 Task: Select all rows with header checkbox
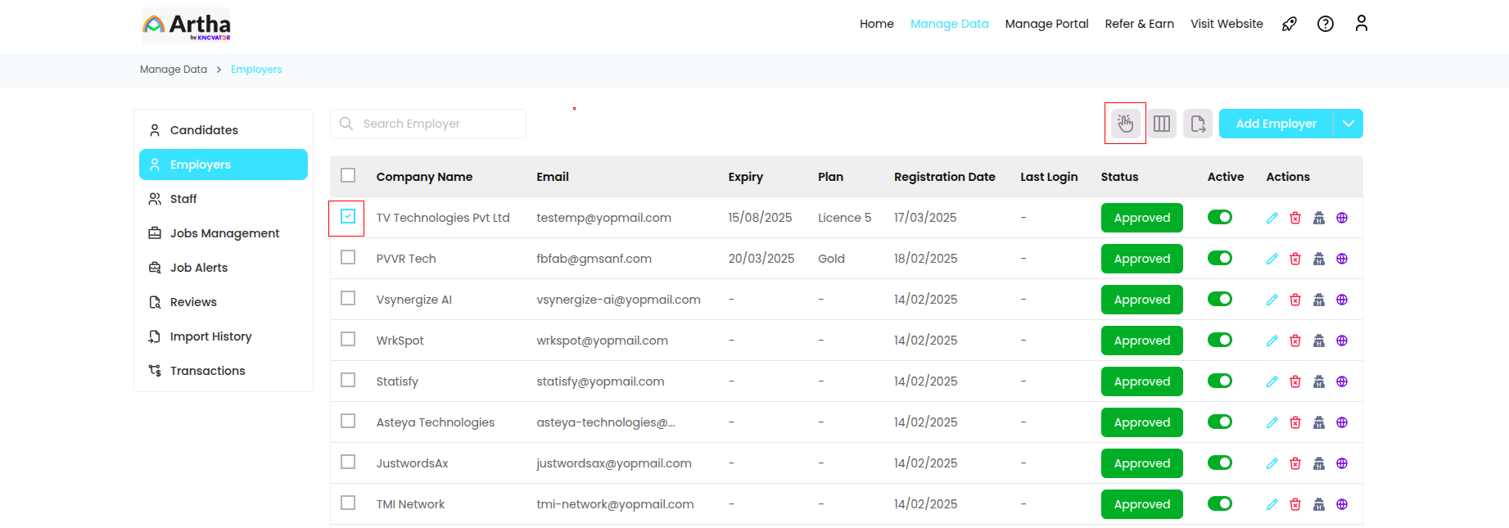click(348, 176)
